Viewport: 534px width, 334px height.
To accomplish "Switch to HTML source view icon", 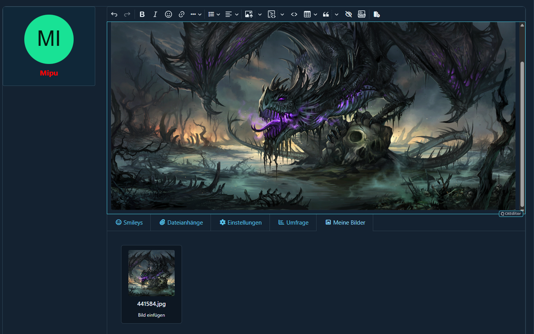I will click(x=362, y=14).
